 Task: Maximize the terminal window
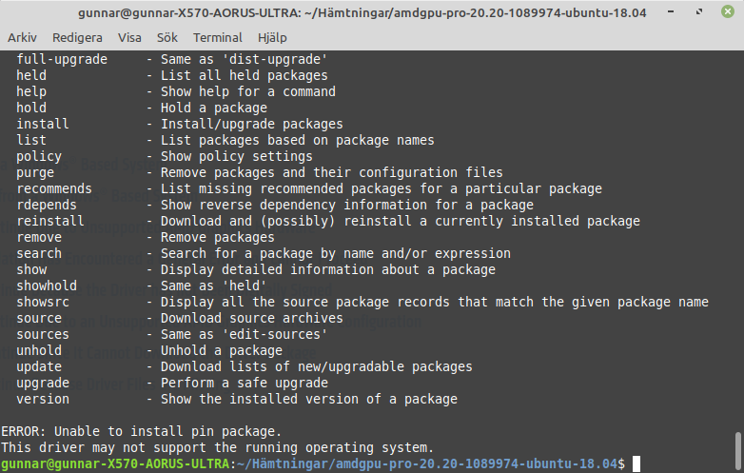click(699, 11)
